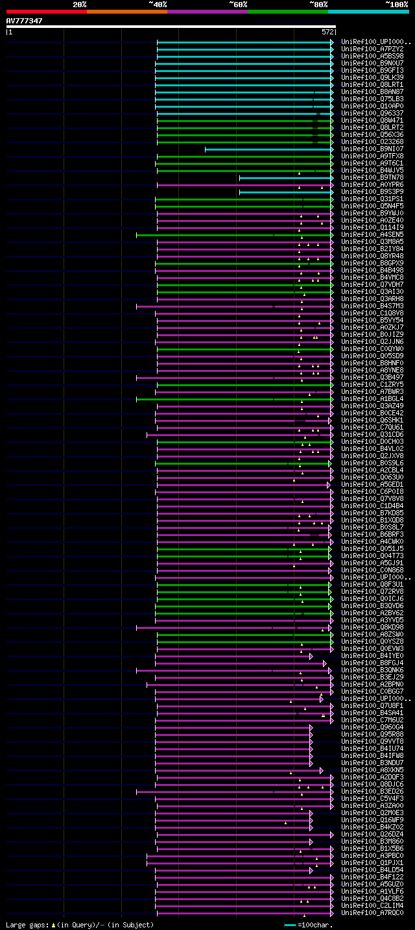Click the green alignment bar for A1BGL4
Screen dimensions: 415x930
pyautogui.click(x=235, y=399)
